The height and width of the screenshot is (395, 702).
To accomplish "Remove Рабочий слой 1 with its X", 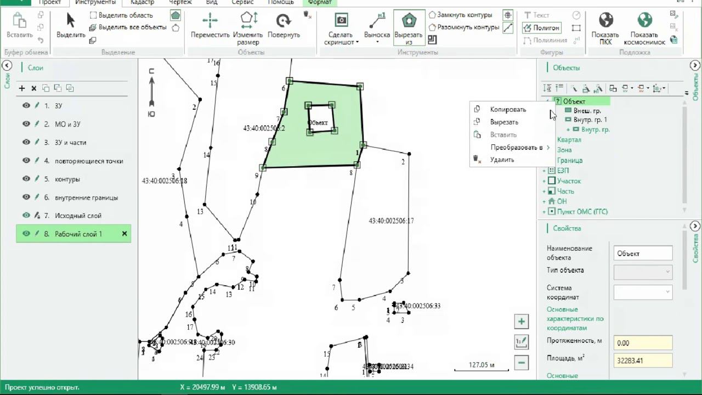I will pyautogui.click(x=124, y=234).
